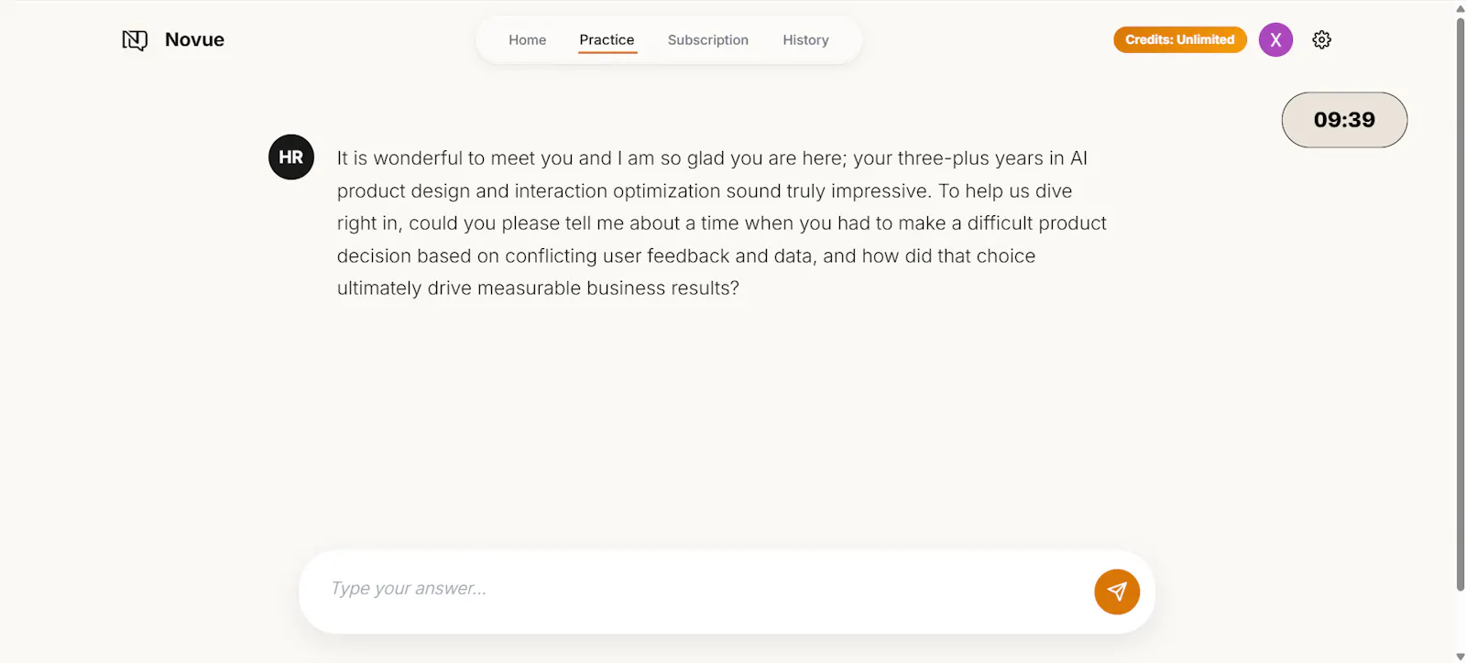Image resolution: width=1466 pixels, height=663 pixels.
Task: Open the settings gear icon
Action: coord(1321,39)
